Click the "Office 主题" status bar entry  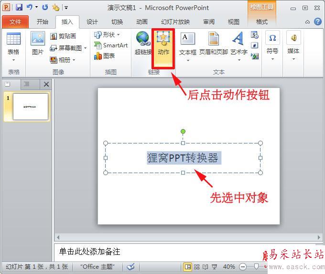97,266
